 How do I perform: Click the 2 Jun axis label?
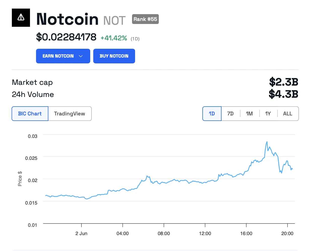[x=81, y=234]
